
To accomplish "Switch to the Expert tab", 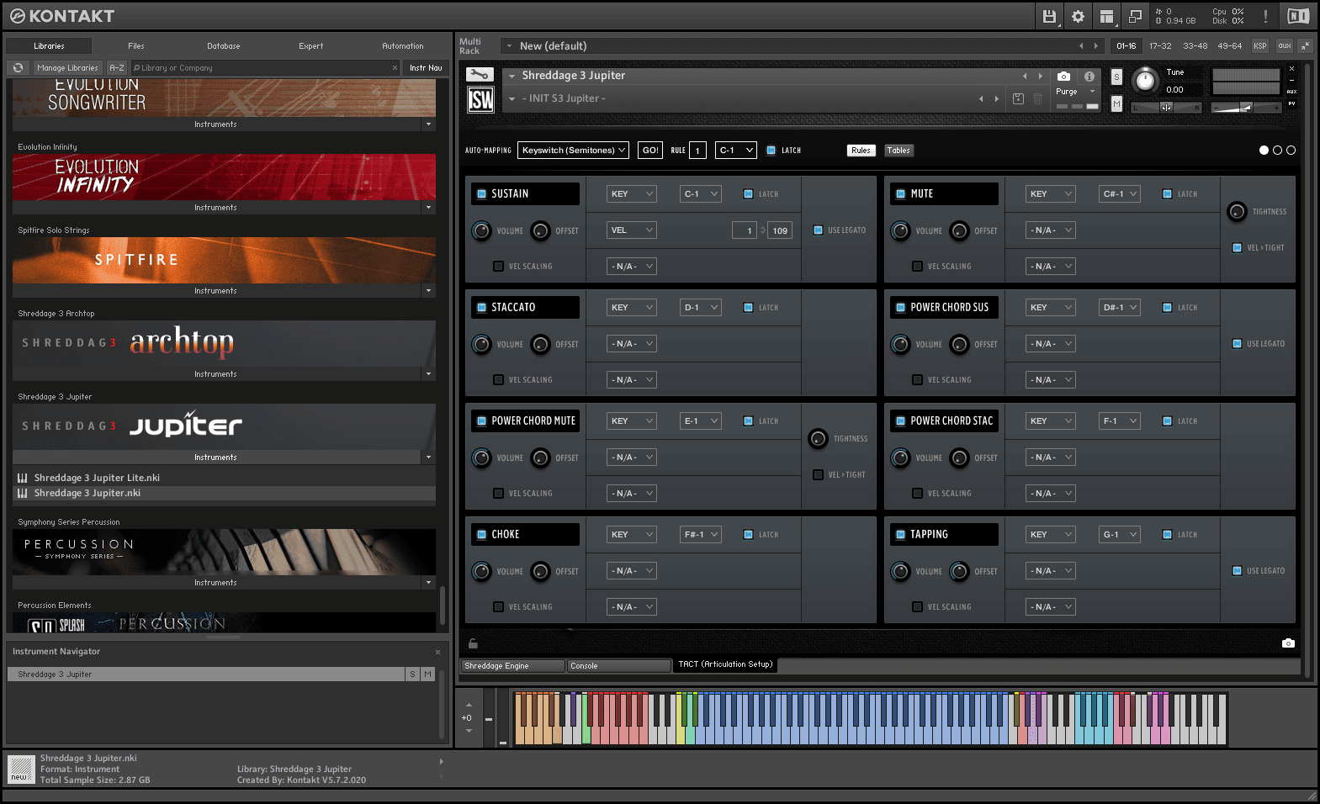I will (310, 46).
